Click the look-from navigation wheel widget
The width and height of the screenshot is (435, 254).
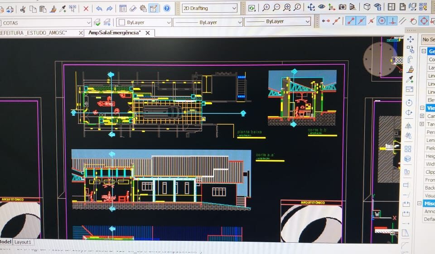click(380, 58)
